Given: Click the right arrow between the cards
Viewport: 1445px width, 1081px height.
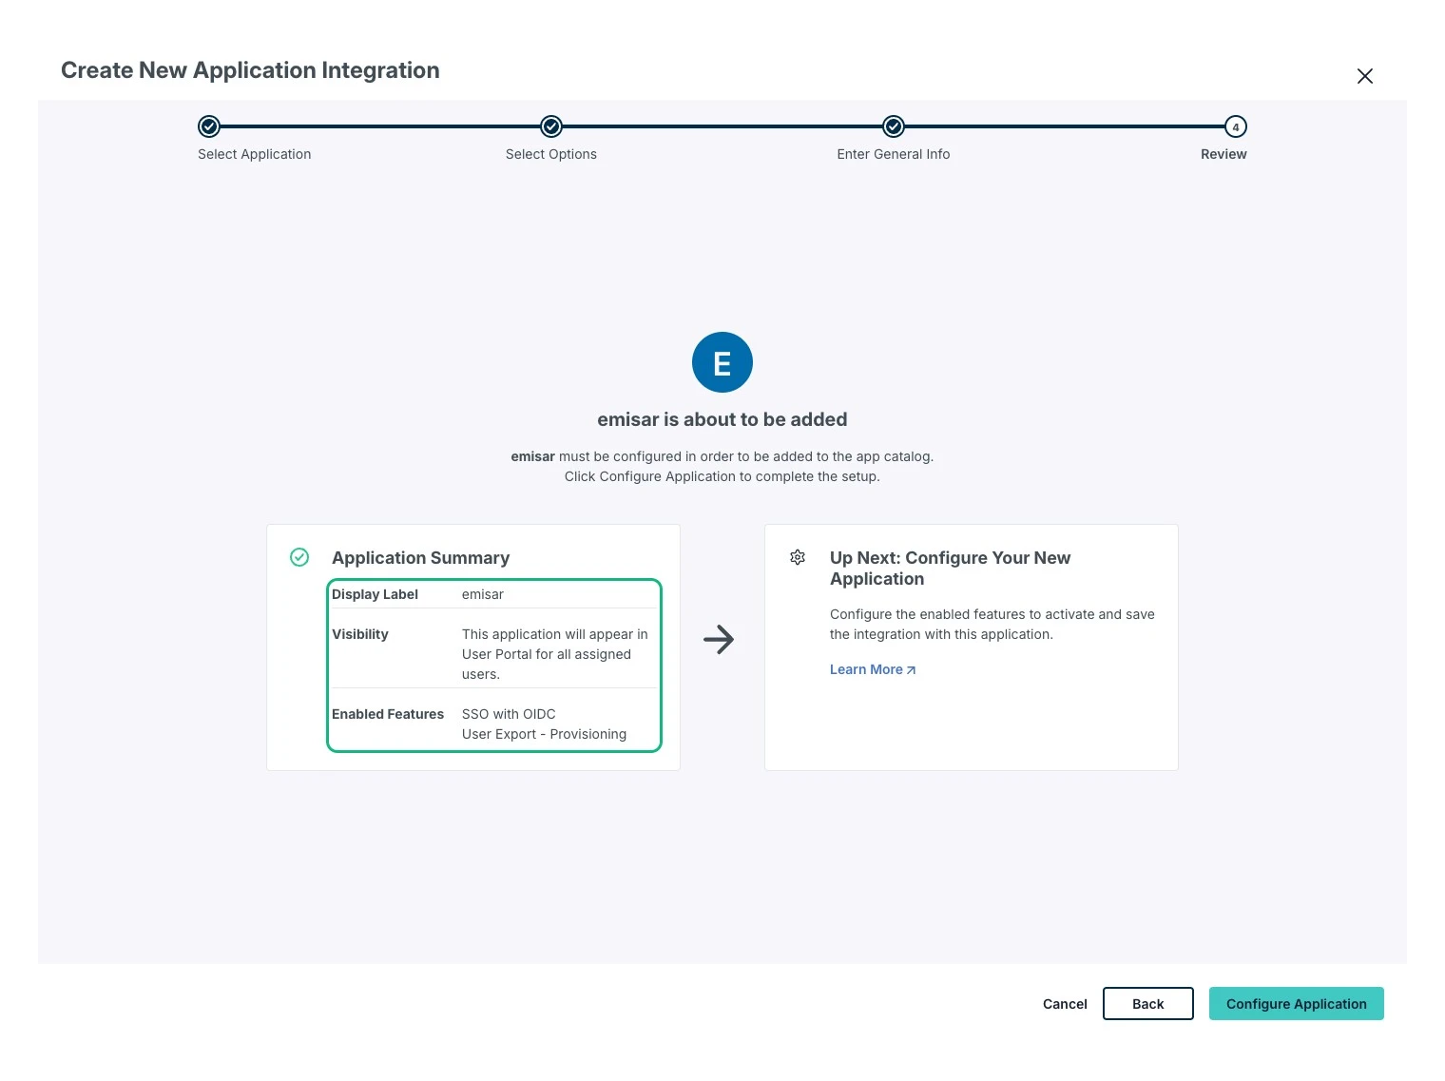Looking at the screenshot, I should point(719,639).
